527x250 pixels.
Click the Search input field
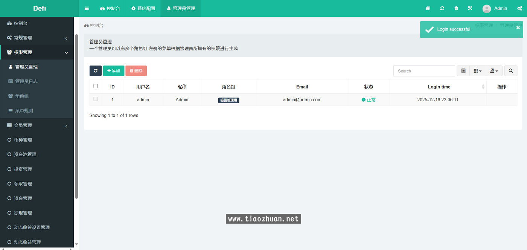(x=424, y=71)
